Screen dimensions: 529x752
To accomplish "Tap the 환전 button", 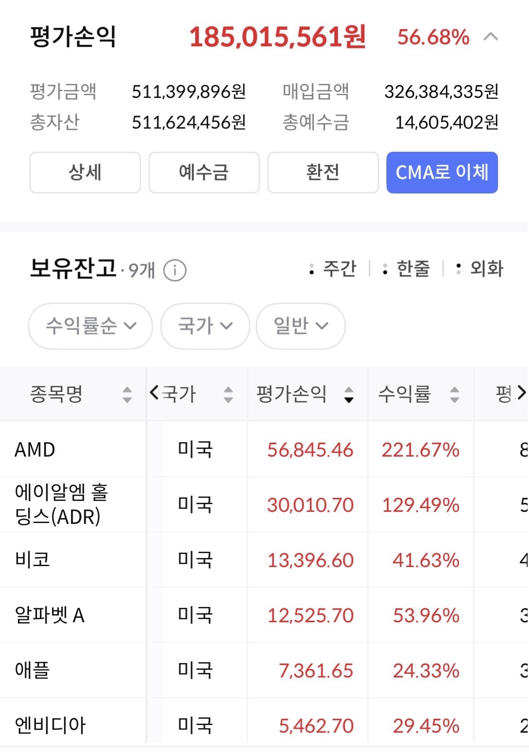I will click(323, 173).
